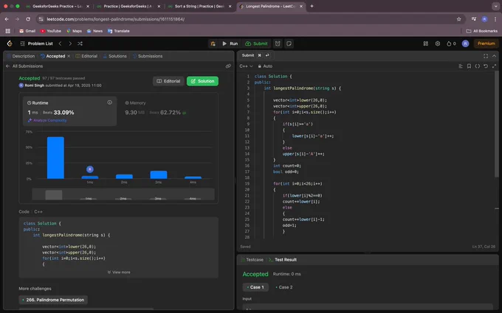Viewport: 502px width, 313px height.
Task: Click Analyze Complexity link
Action: (47, 120)
